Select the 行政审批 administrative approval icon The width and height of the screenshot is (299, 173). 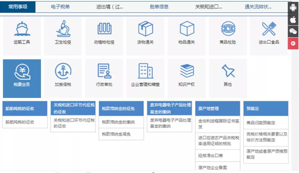[104, 77]
